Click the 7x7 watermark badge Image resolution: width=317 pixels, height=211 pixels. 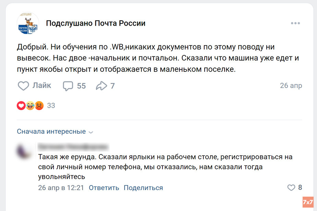tap(308, 202)
